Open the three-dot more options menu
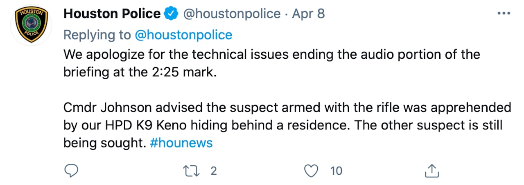The height and width of the screenshot is (185, 524). tap(504, 14)
